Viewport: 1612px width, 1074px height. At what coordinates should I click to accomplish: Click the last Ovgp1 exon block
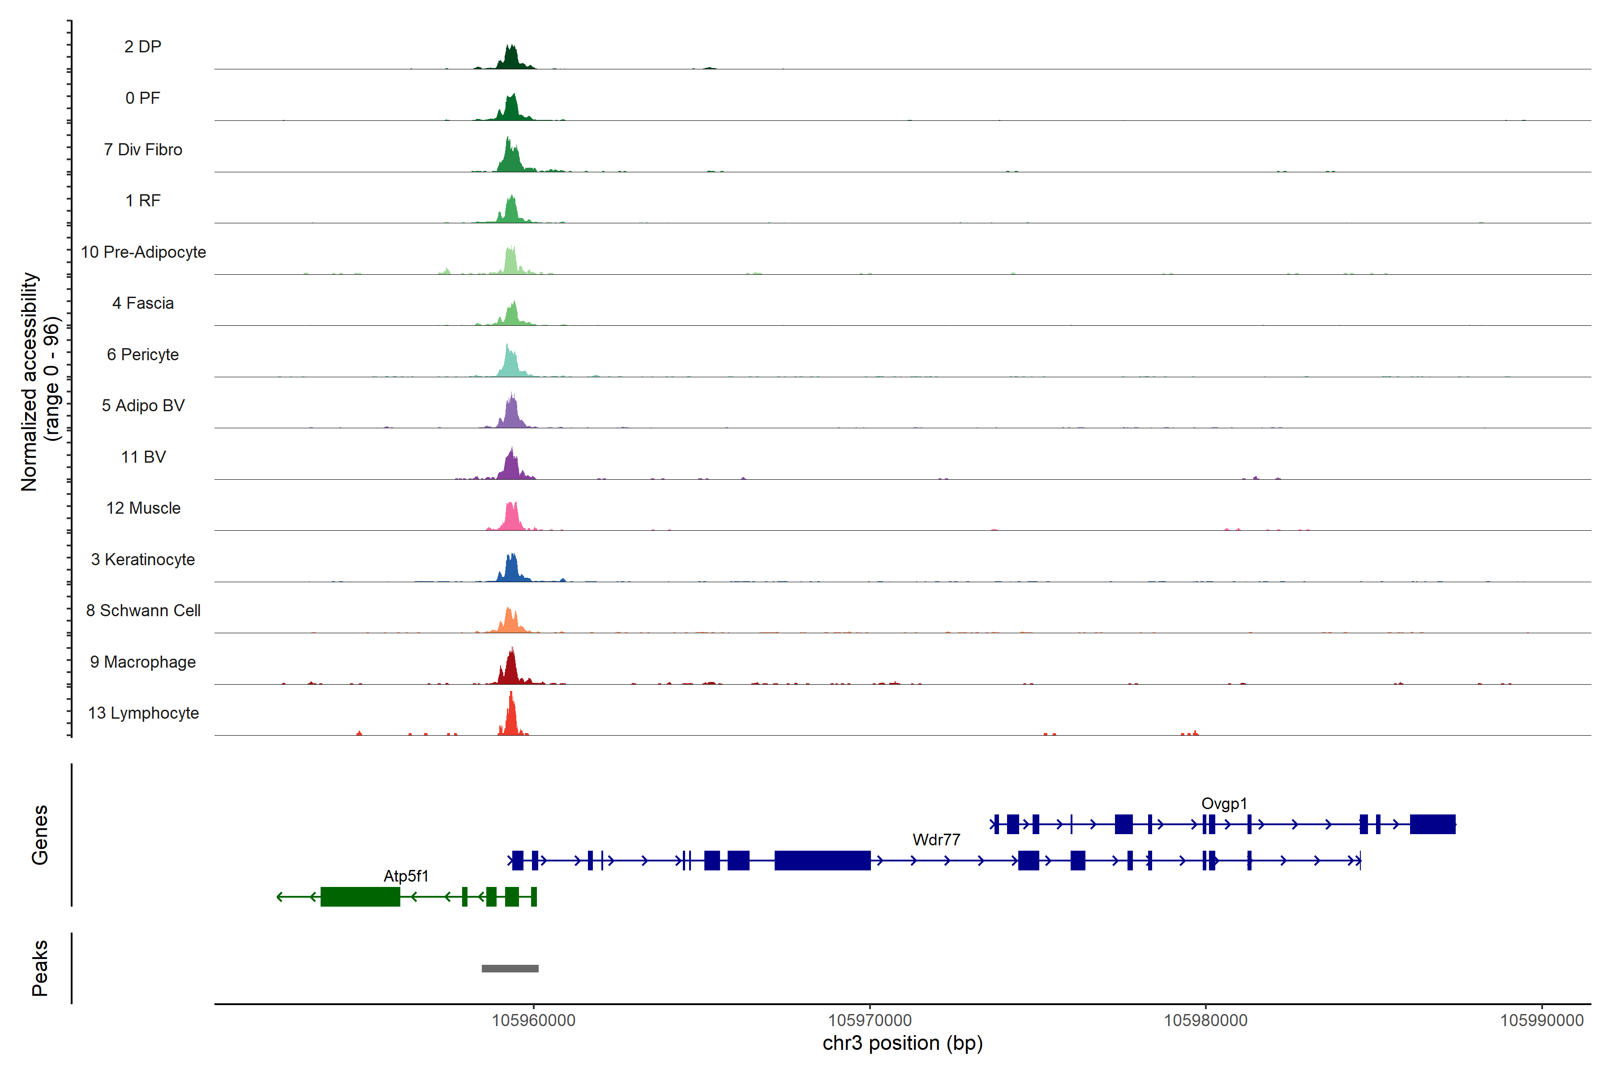(1432, 824)
